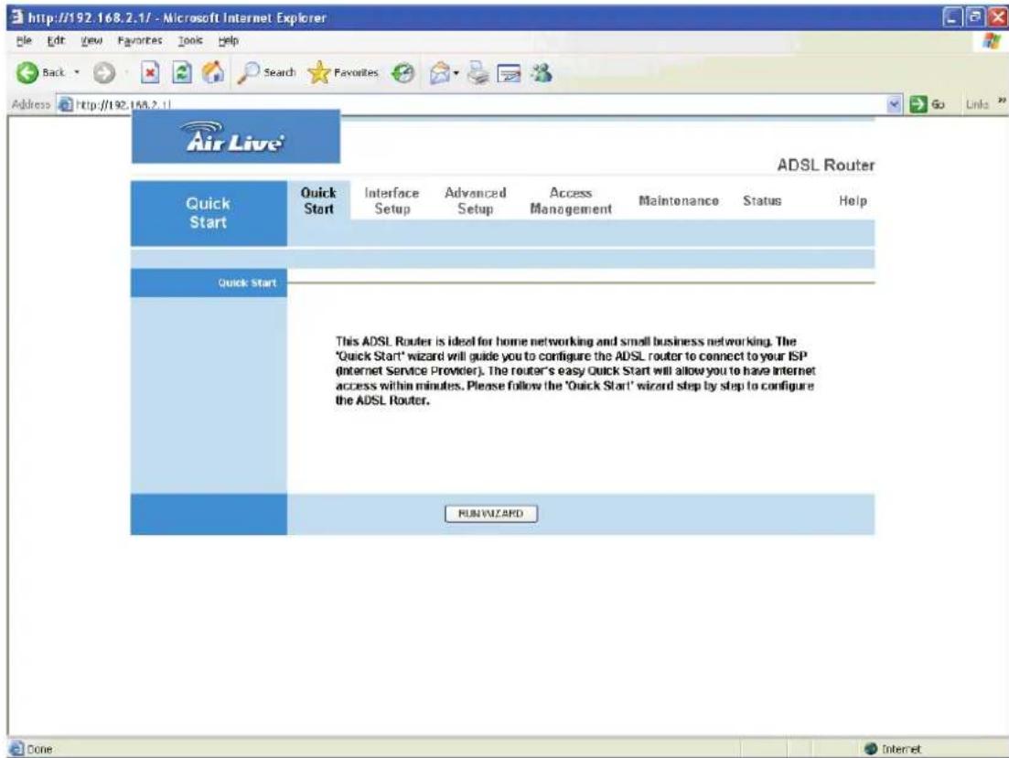
Task: Click the Internet zone status indicator
Action: [893, 749]
